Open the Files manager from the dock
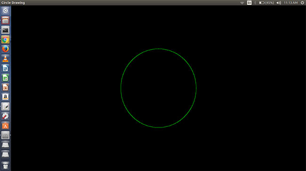 click(5, 20)
